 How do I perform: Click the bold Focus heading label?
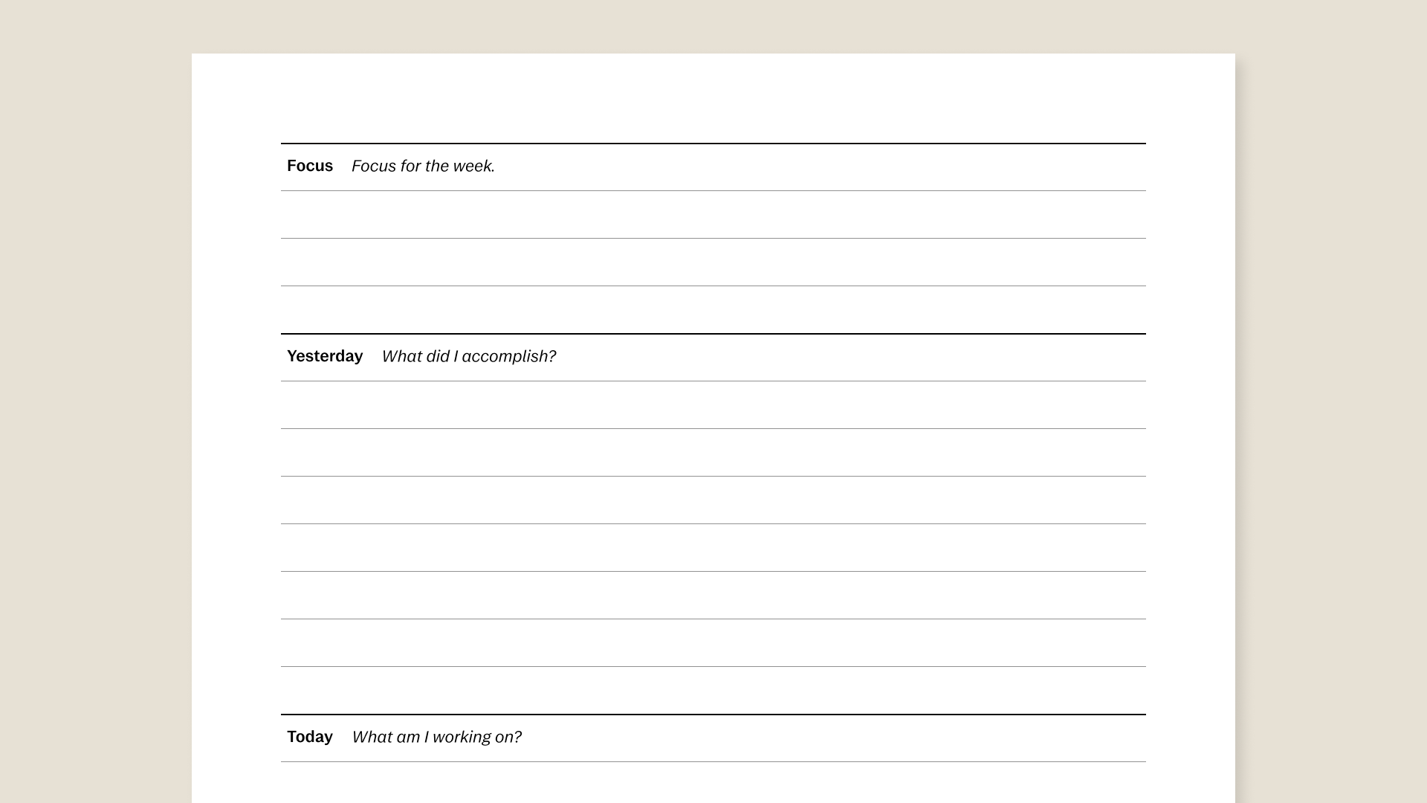click(310, 166)
